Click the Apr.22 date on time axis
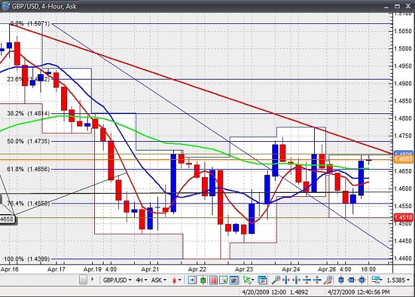 (x=197, y=269)
